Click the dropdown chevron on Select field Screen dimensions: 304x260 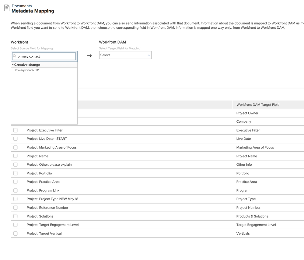[x=149, y=55]
